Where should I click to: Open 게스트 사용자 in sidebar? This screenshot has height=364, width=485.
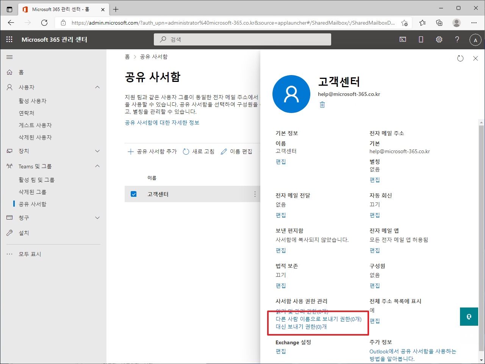coord(35,125)
